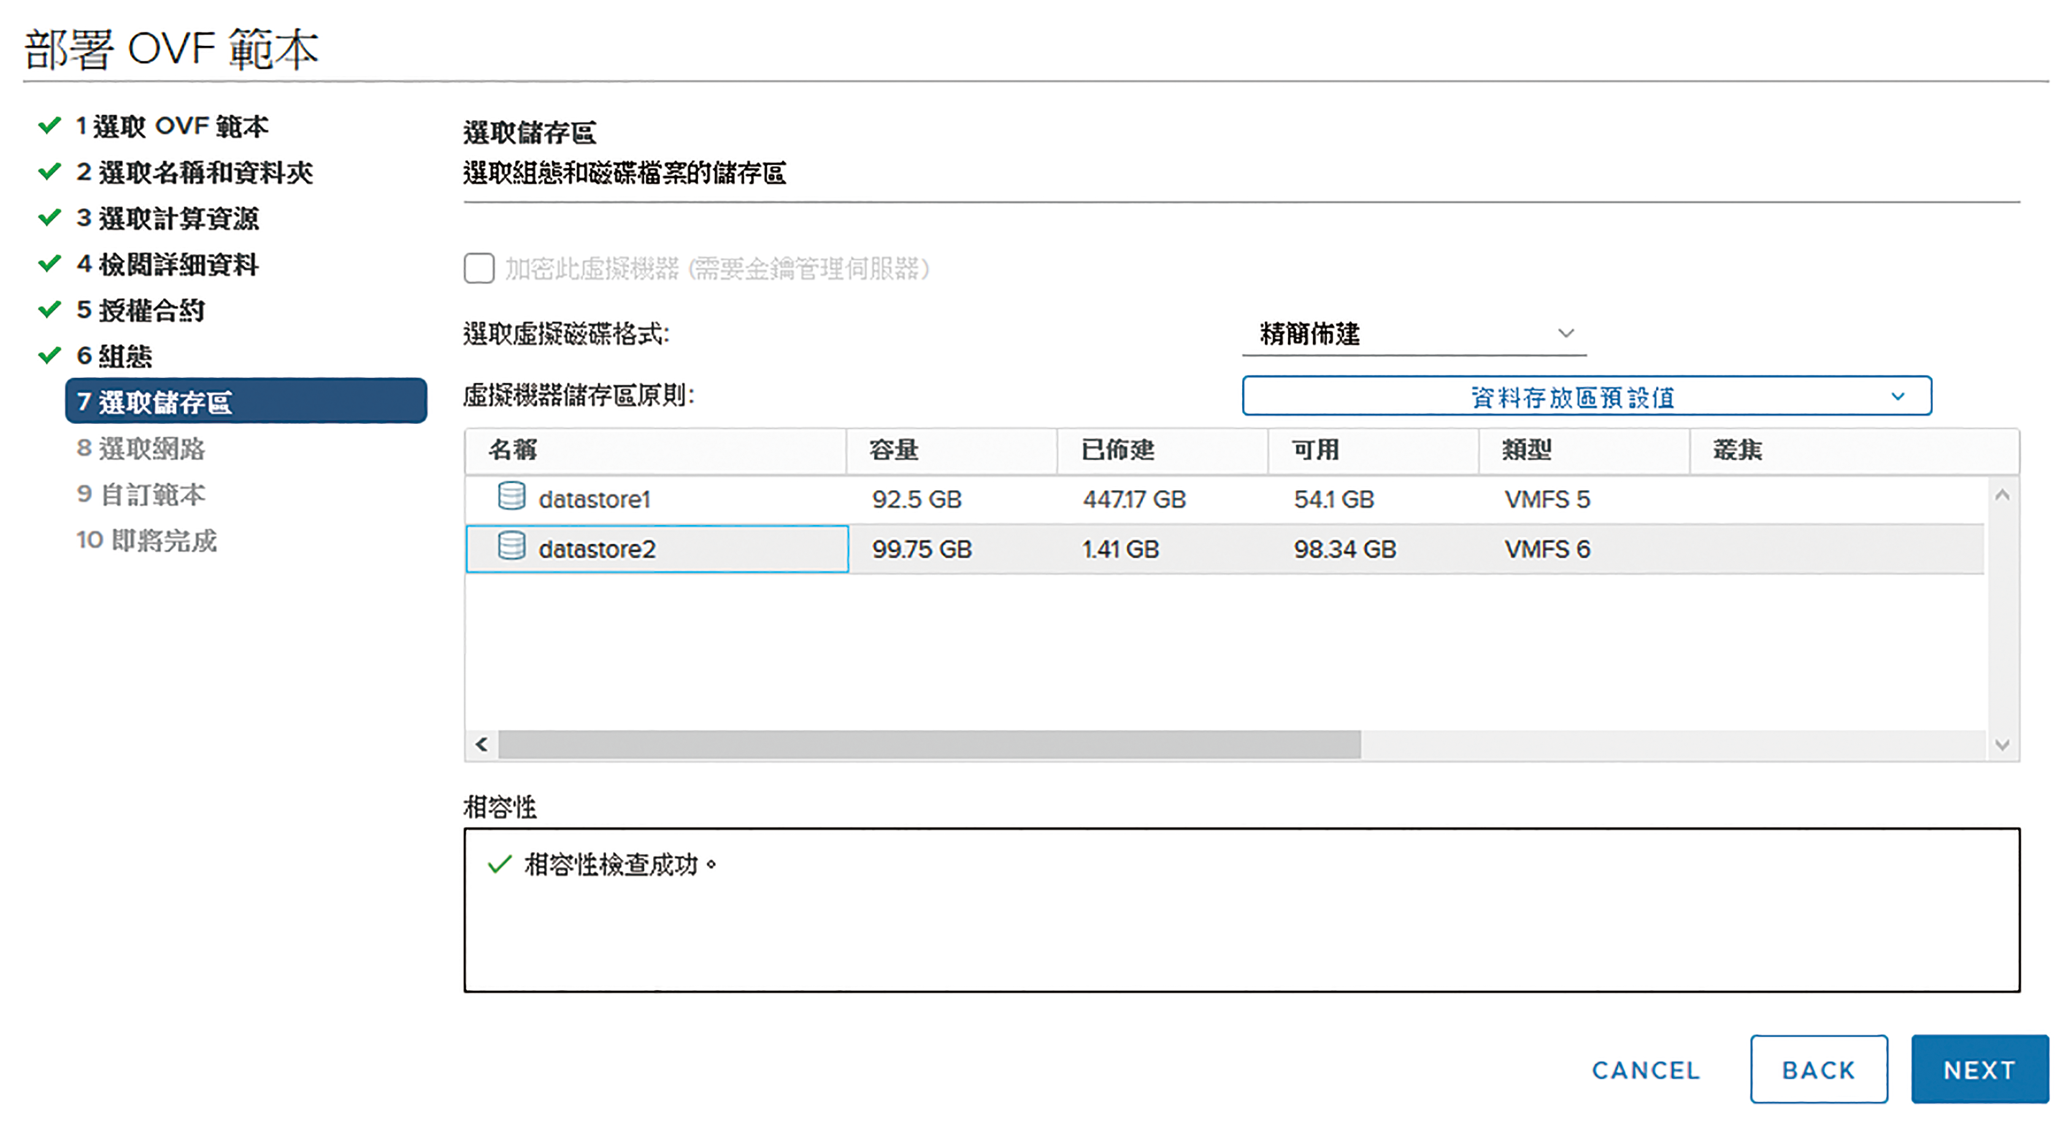2063x1125 pixels.
Task: Sort by the 已佈建 column header
Action: [x=1162, y=450]
